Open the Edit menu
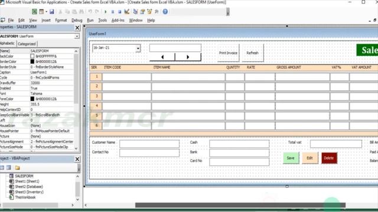This screenshot has height=212, width=378. [x=21, y=21]
